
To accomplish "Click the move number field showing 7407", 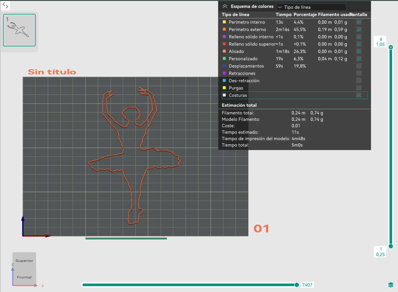I will tap(307, 285).
